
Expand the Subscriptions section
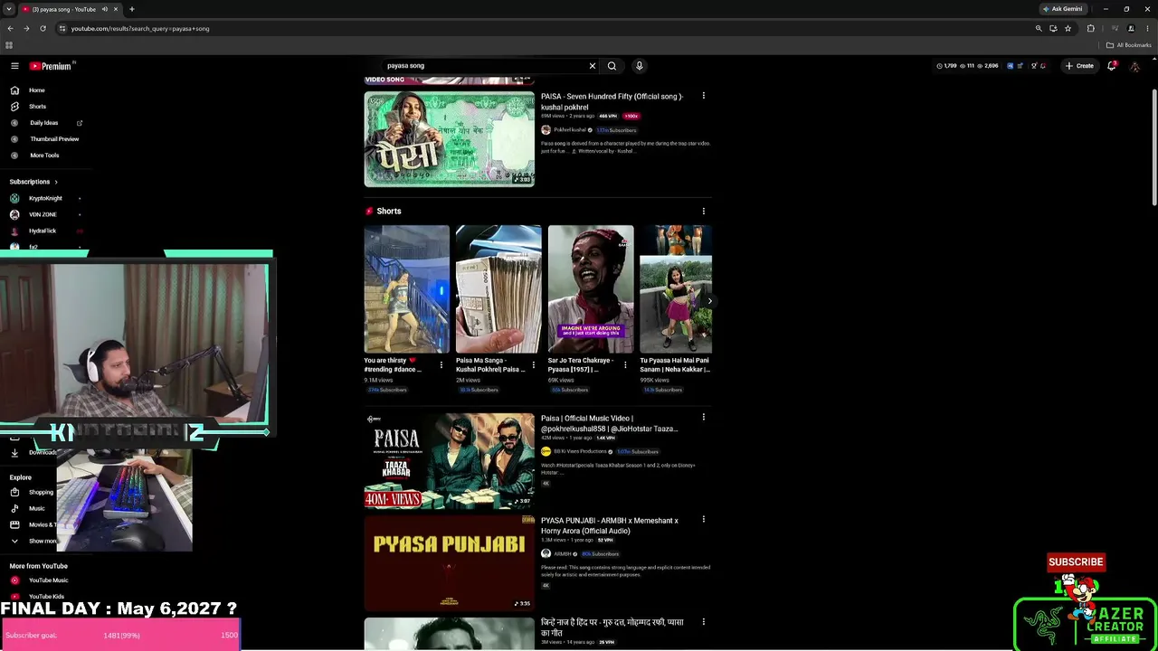click(33, 182)
